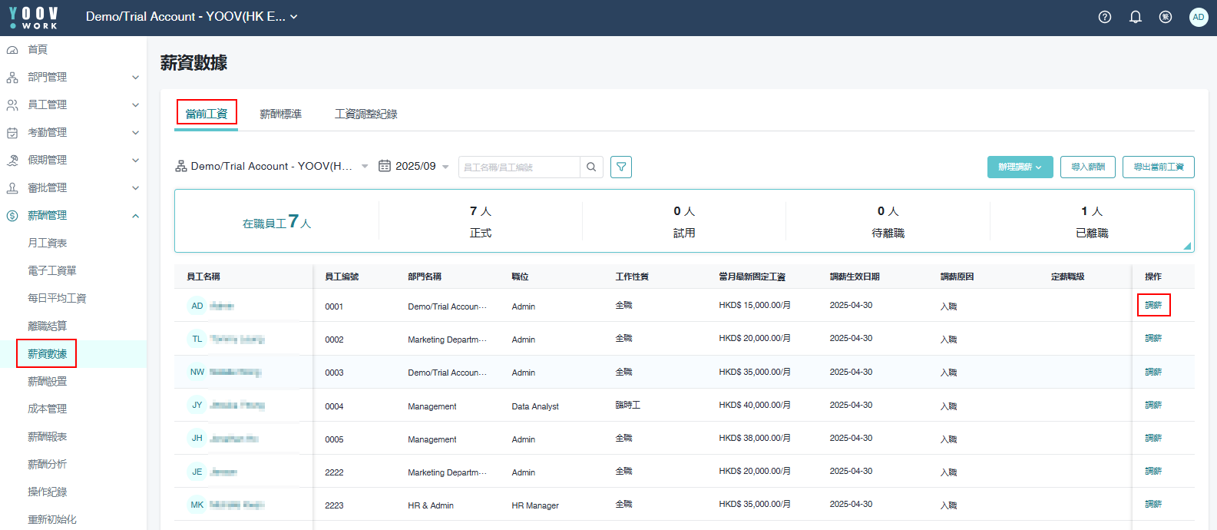Click the search magnifier icon

click(x=591, y=167)
